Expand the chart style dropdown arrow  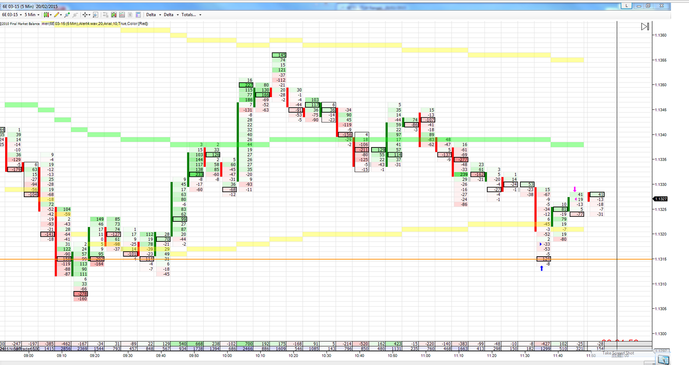pos(50,15)
